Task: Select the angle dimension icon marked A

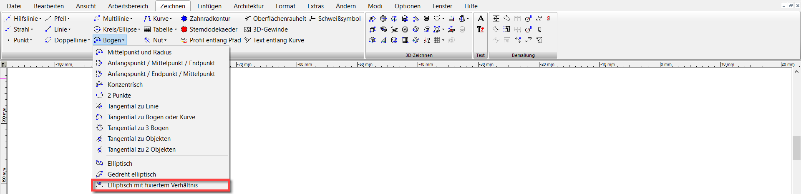Action: pos(518,40)
